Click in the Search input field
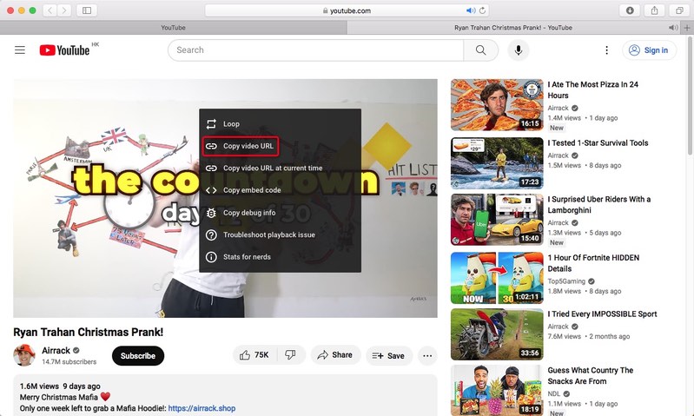Viewport: 694px width, 416px height. 315,50
